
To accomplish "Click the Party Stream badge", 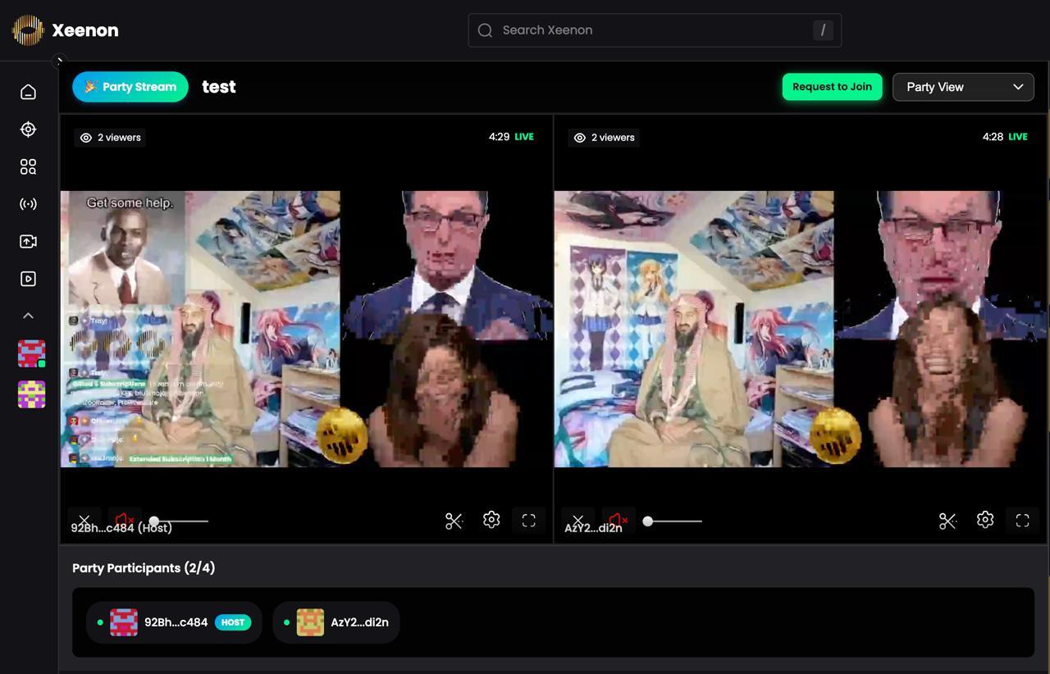I will pos(130,87).
